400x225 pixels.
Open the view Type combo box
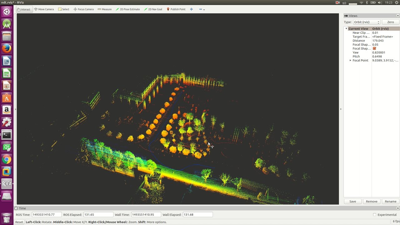point(367,22)
